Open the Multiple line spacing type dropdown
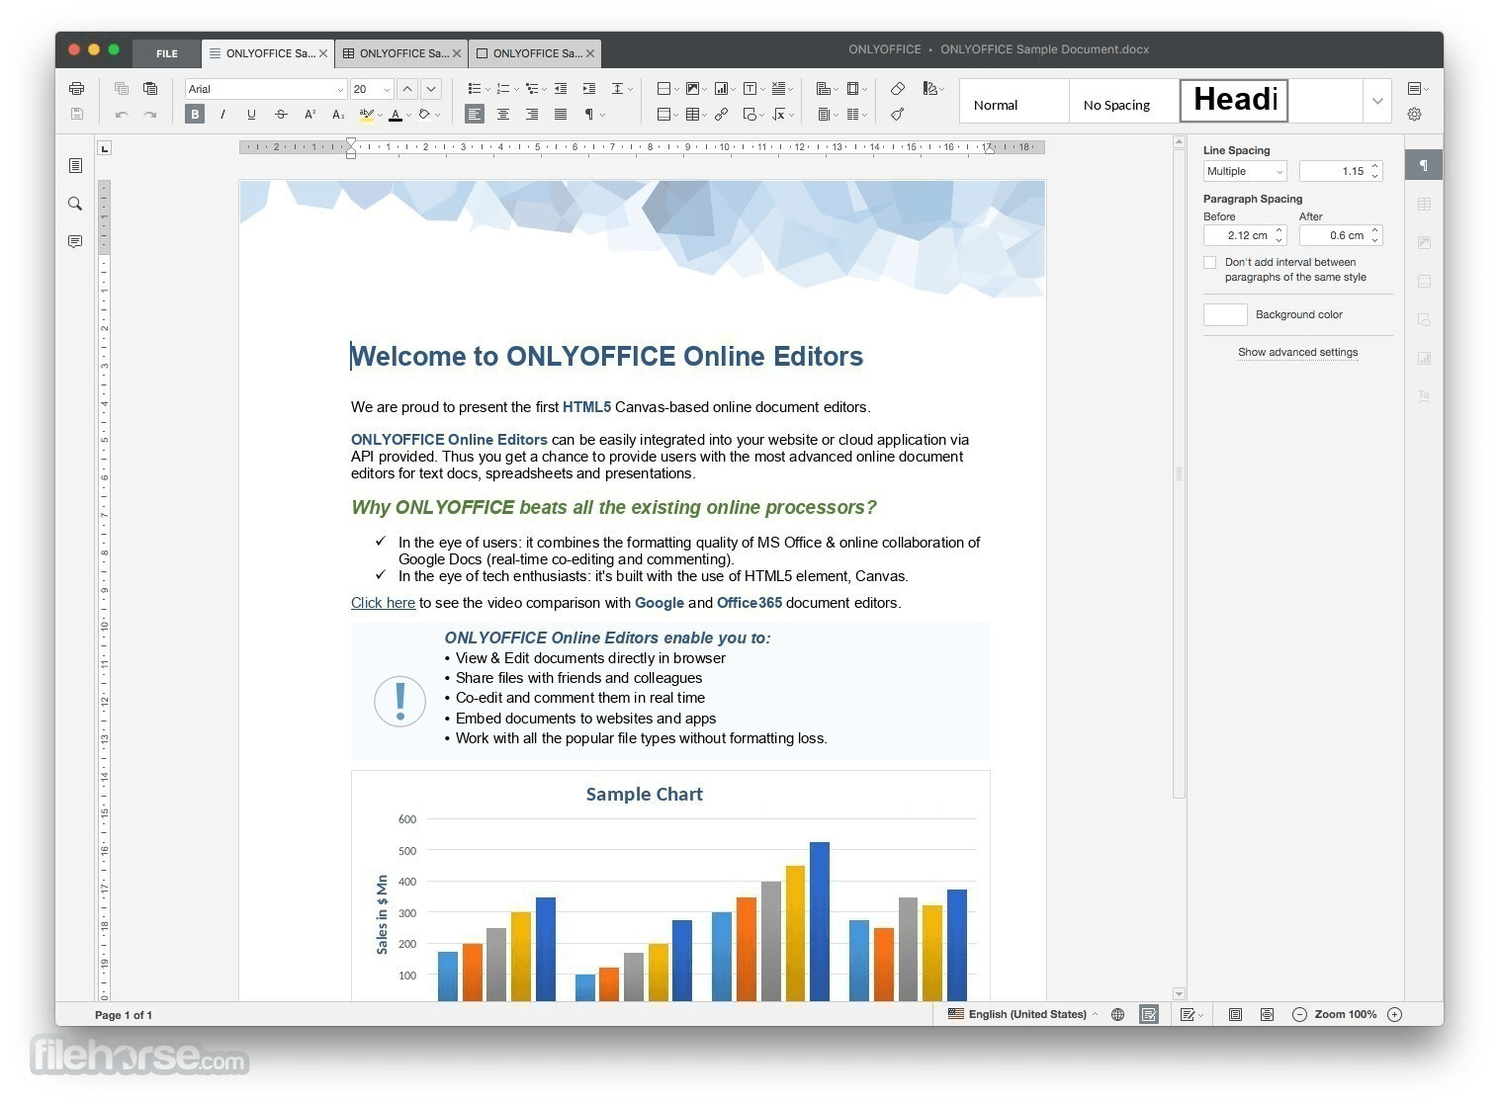Image resolution: width=1499 pixels, height=1105 pixels. [x=1245, y=172]
